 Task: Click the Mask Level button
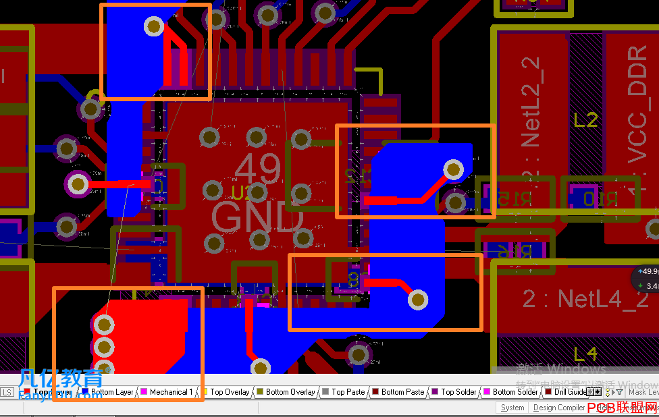643,392
